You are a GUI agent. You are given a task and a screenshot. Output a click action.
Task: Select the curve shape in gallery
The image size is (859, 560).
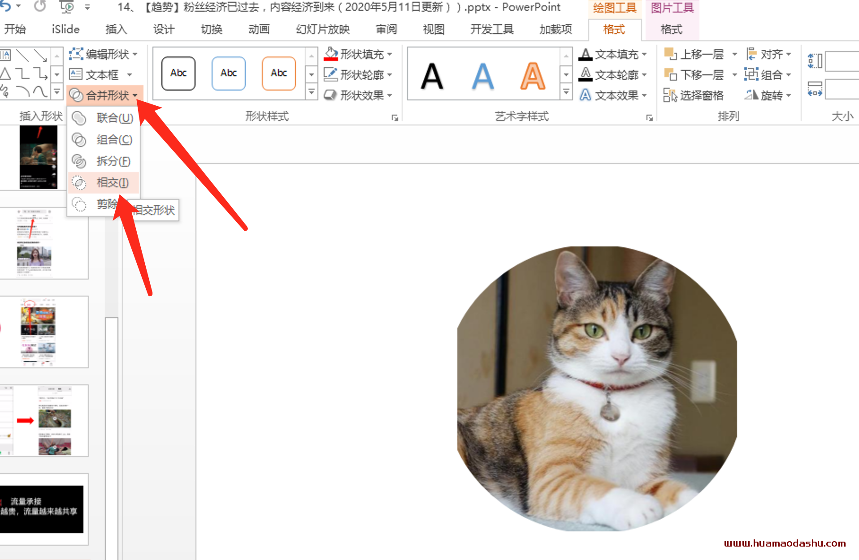pyautogui.click(x=40, y=92)
